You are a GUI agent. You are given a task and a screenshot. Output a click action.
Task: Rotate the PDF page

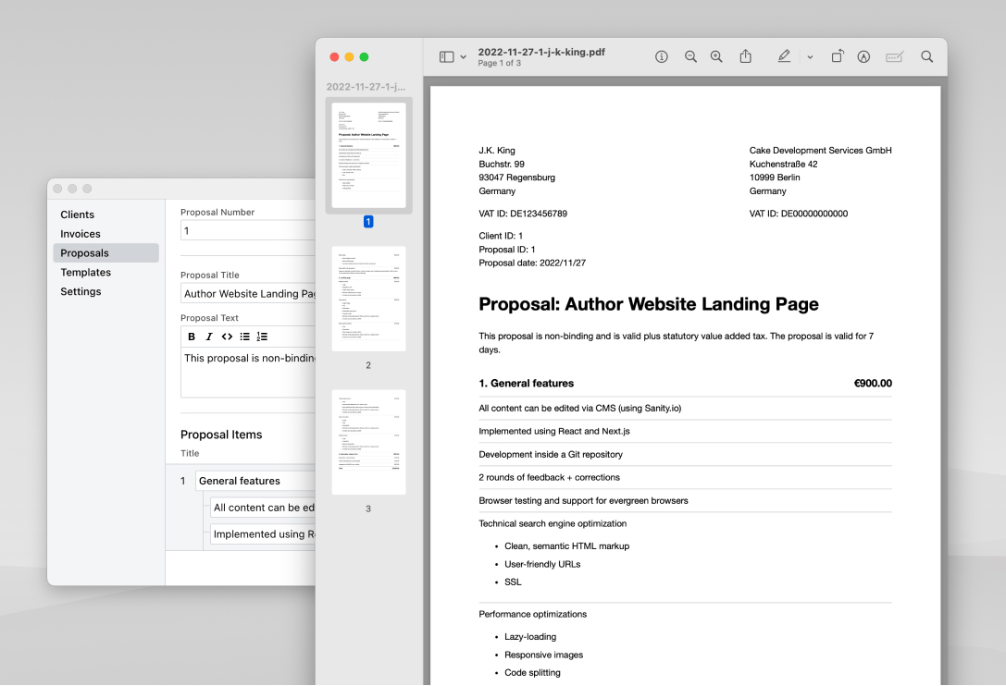838,56
